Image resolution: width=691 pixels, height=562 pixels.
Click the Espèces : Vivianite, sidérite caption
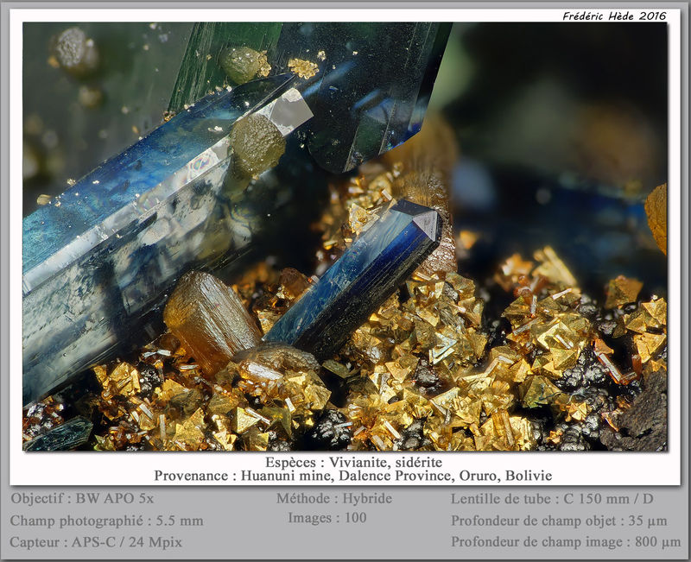(x=353, y=462)
